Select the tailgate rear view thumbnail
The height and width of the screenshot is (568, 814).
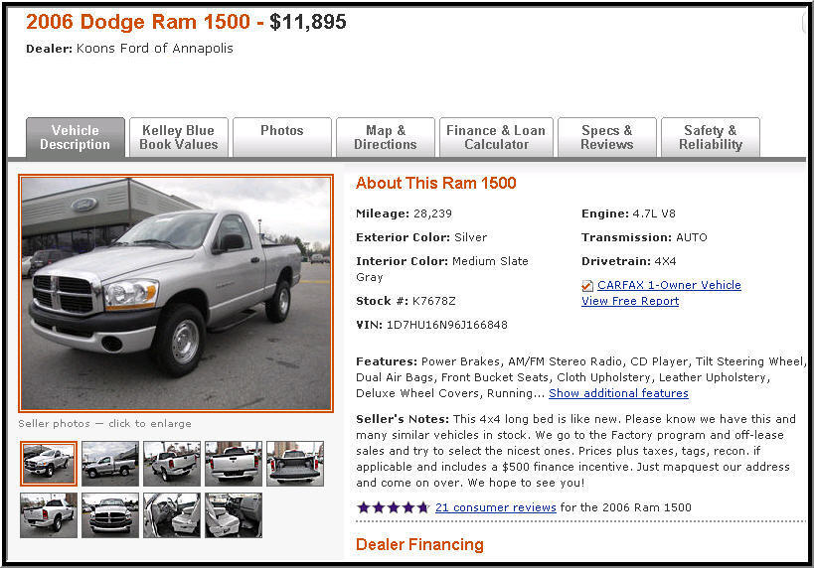click(234, 464)
